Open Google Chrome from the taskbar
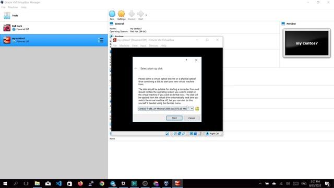 (102, 183)
